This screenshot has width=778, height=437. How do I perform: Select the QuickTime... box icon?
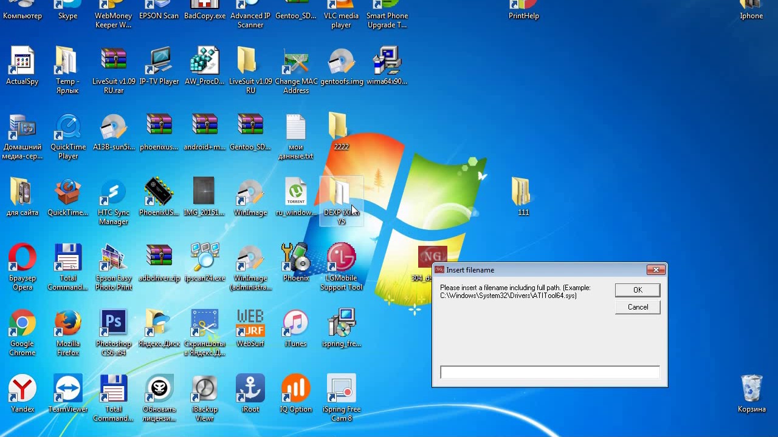coord(68,197)
